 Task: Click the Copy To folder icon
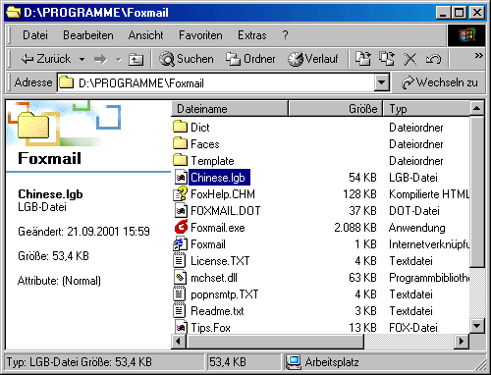[x=387, y=59]
